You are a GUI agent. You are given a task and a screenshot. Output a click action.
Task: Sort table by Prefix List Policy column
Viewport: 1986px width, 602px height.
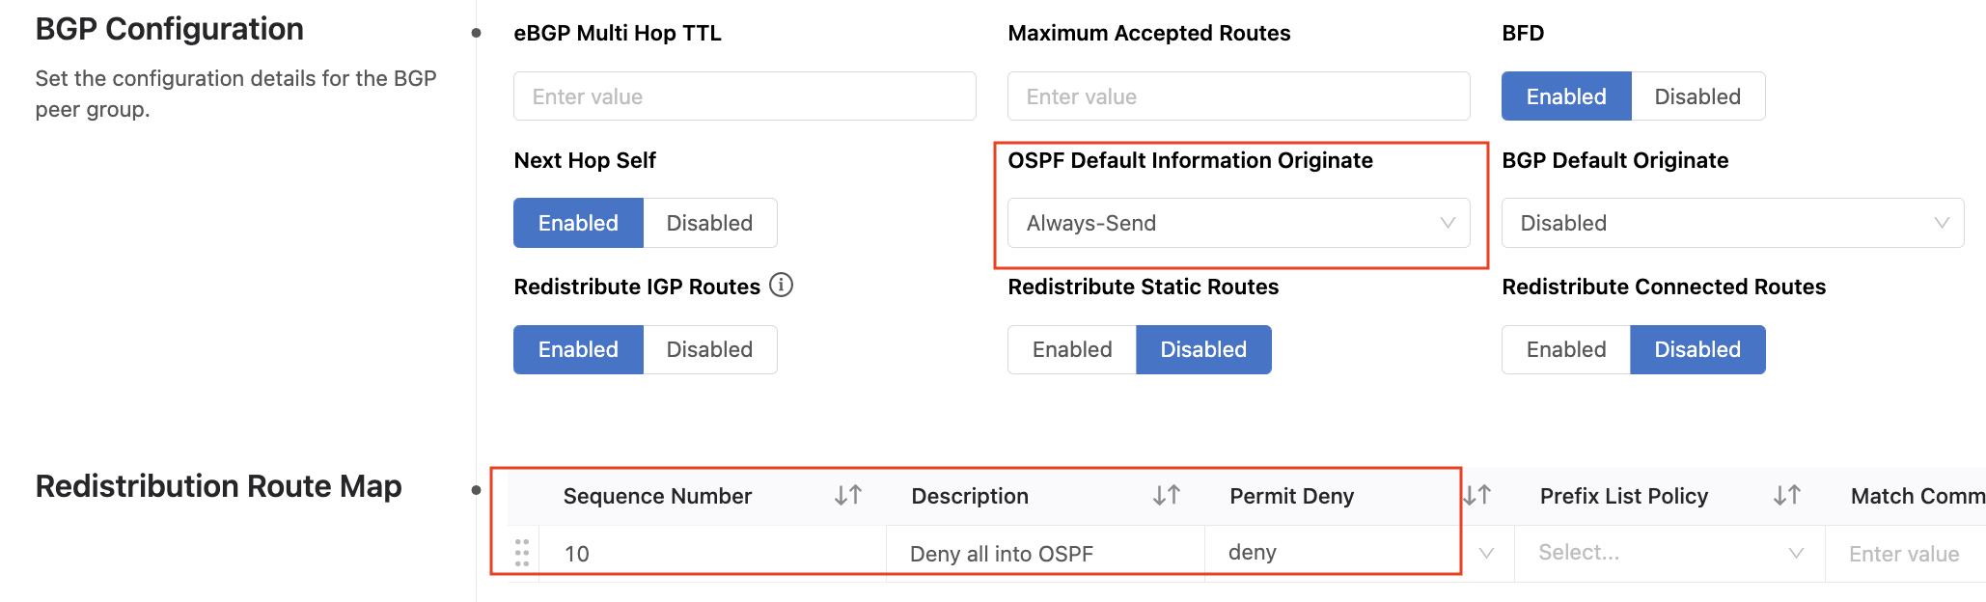[x=1787, y=496]
